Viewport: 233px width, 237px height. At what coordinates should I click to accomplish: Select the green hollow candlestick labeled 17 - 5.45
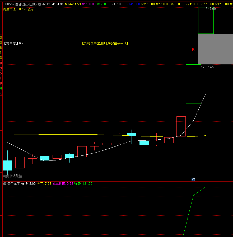194,84
